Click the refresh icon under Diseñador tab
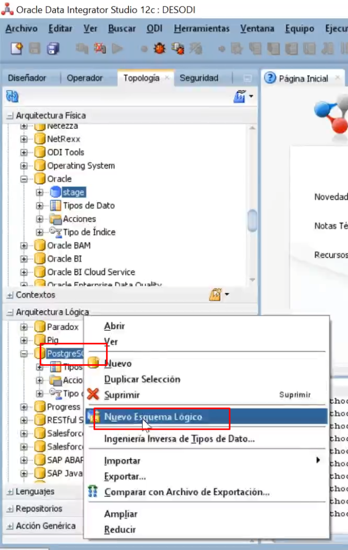Viewport: 348px width, 550px height. (12, 96)
